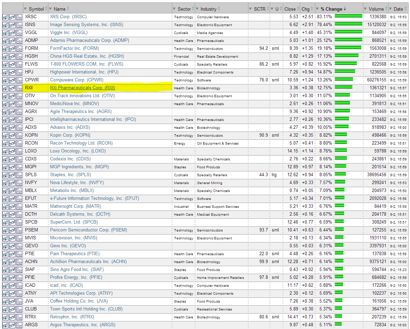Open the bar chart icon for ARGS

5,325
